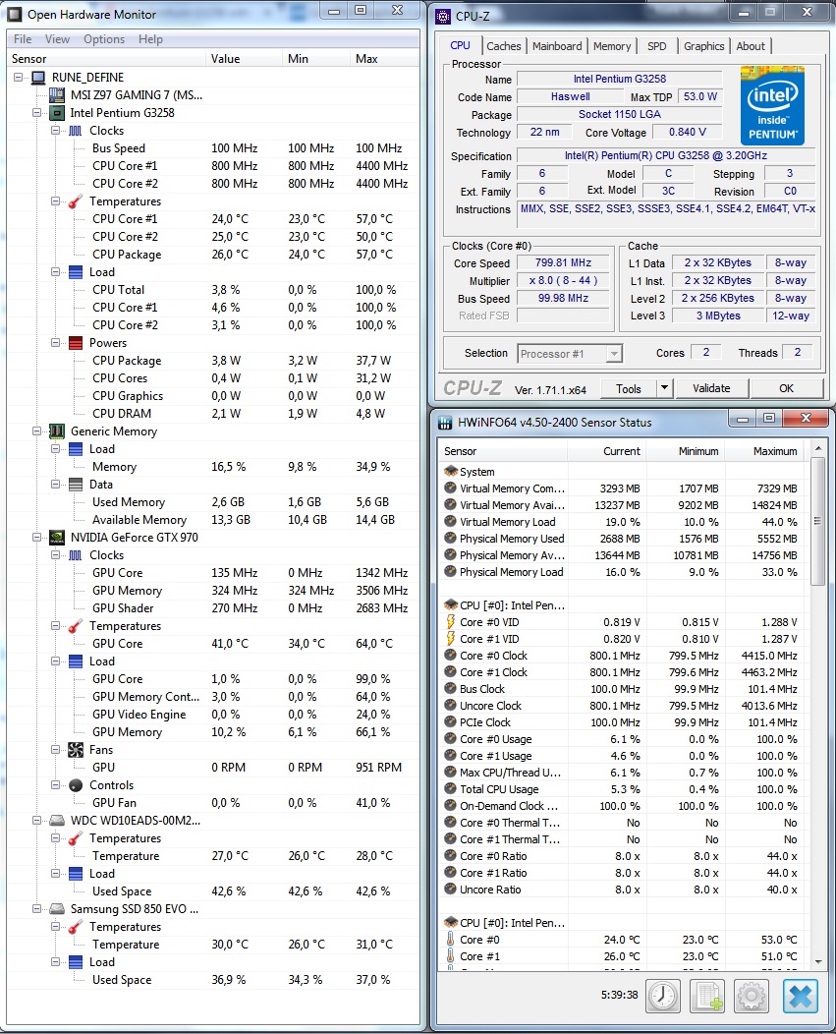Collapse the RUNE_DEFINE root node
The width and height of the screenshot is (836, 1034).
(19, 77)
